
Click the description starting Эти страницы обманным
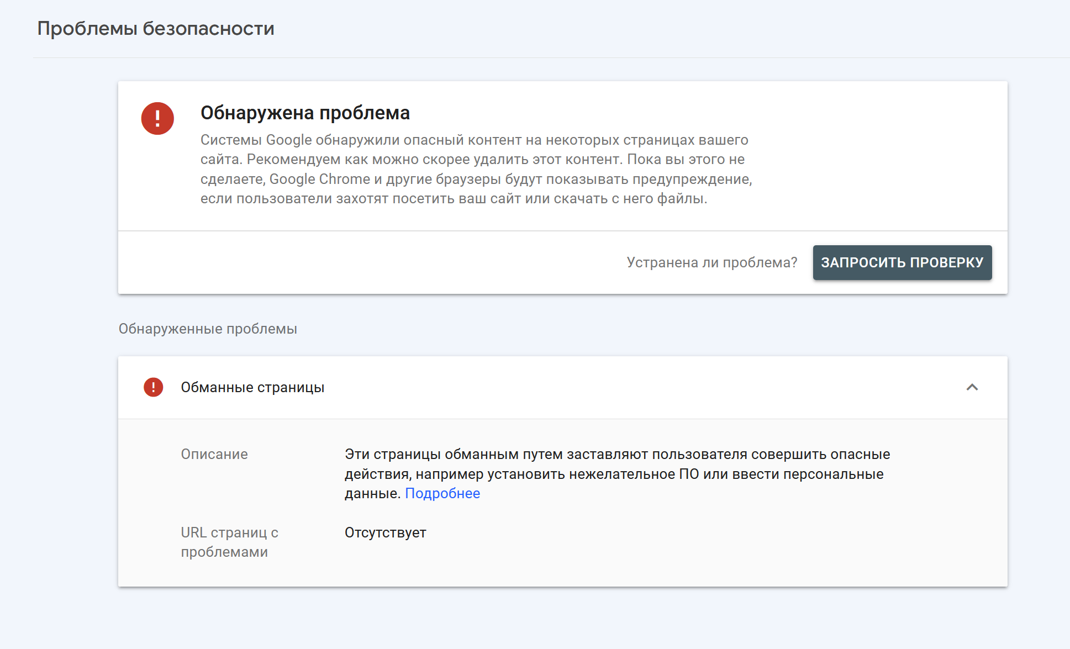[617, 473]
